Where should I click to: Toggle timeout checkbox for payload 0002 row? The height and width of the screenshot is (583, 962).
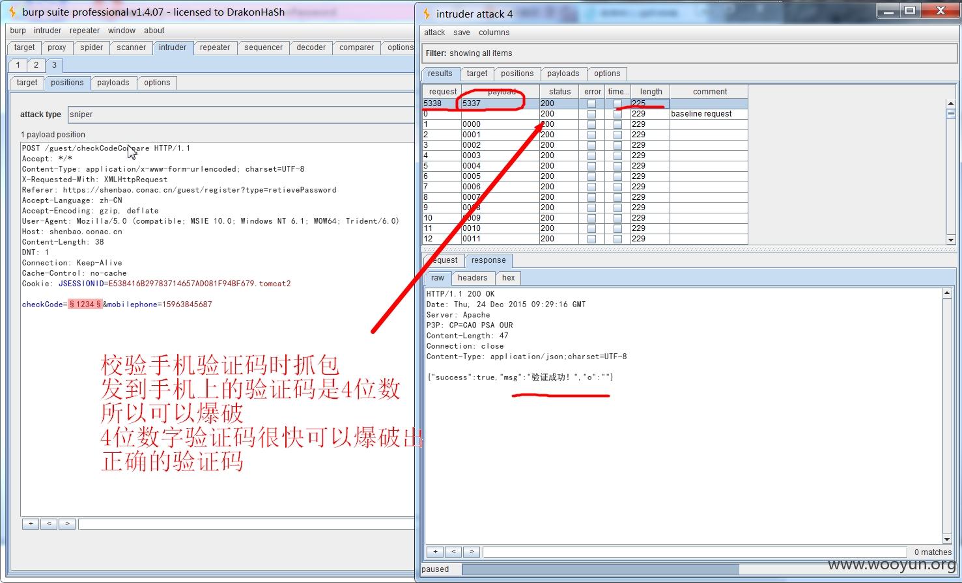coord(617,145)
